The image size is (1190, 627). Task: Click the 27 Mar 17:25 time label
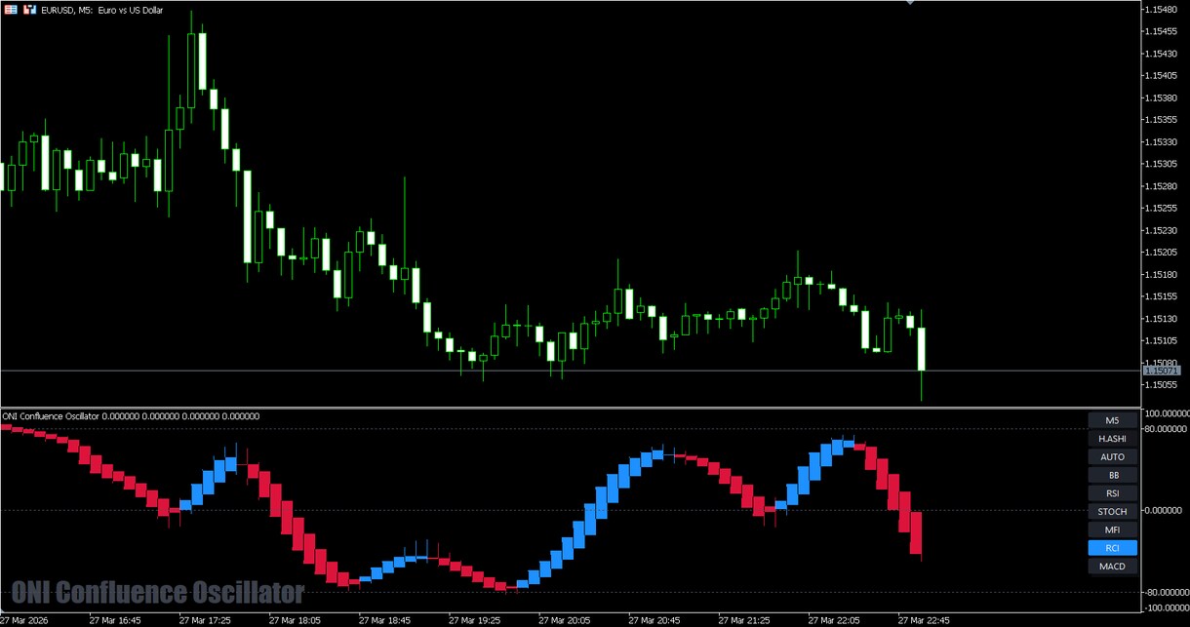coord(205,619)
